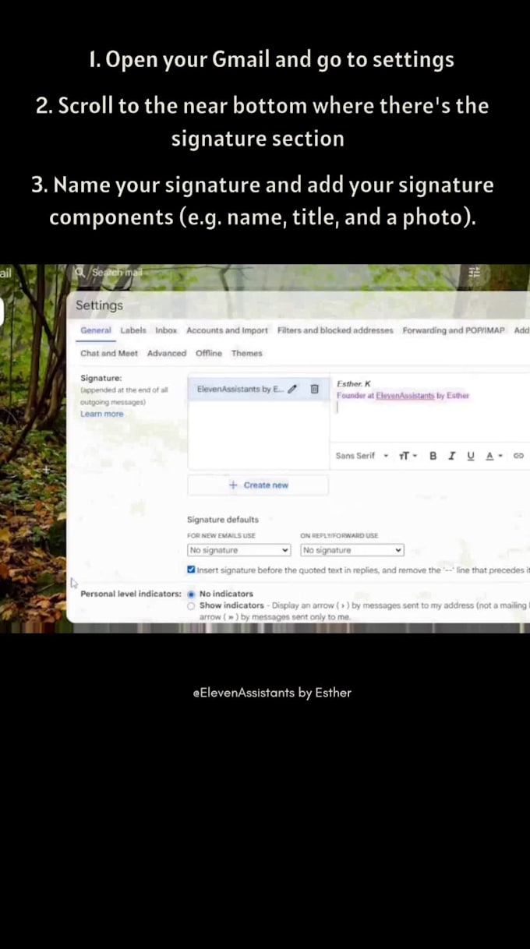Viewport: 530px width, 949px height.
Task: Open the Advanced settings tab
Action: pyautogui.click(x=167, y=353)
